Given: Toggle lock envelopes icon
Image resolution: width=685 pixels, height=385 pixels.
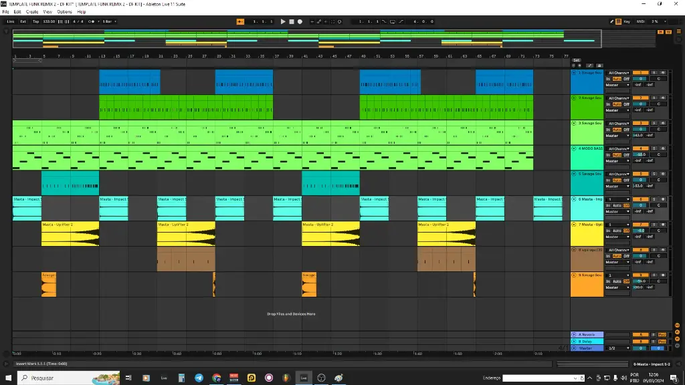Looking at the screenshot, I should (x=599, y=66).
